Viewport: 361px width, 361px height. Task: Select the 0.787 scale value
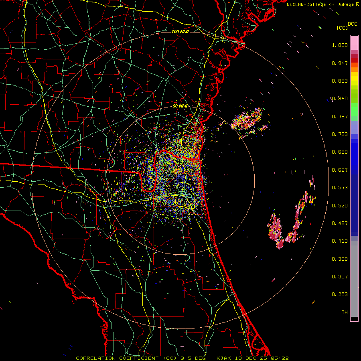340,116
